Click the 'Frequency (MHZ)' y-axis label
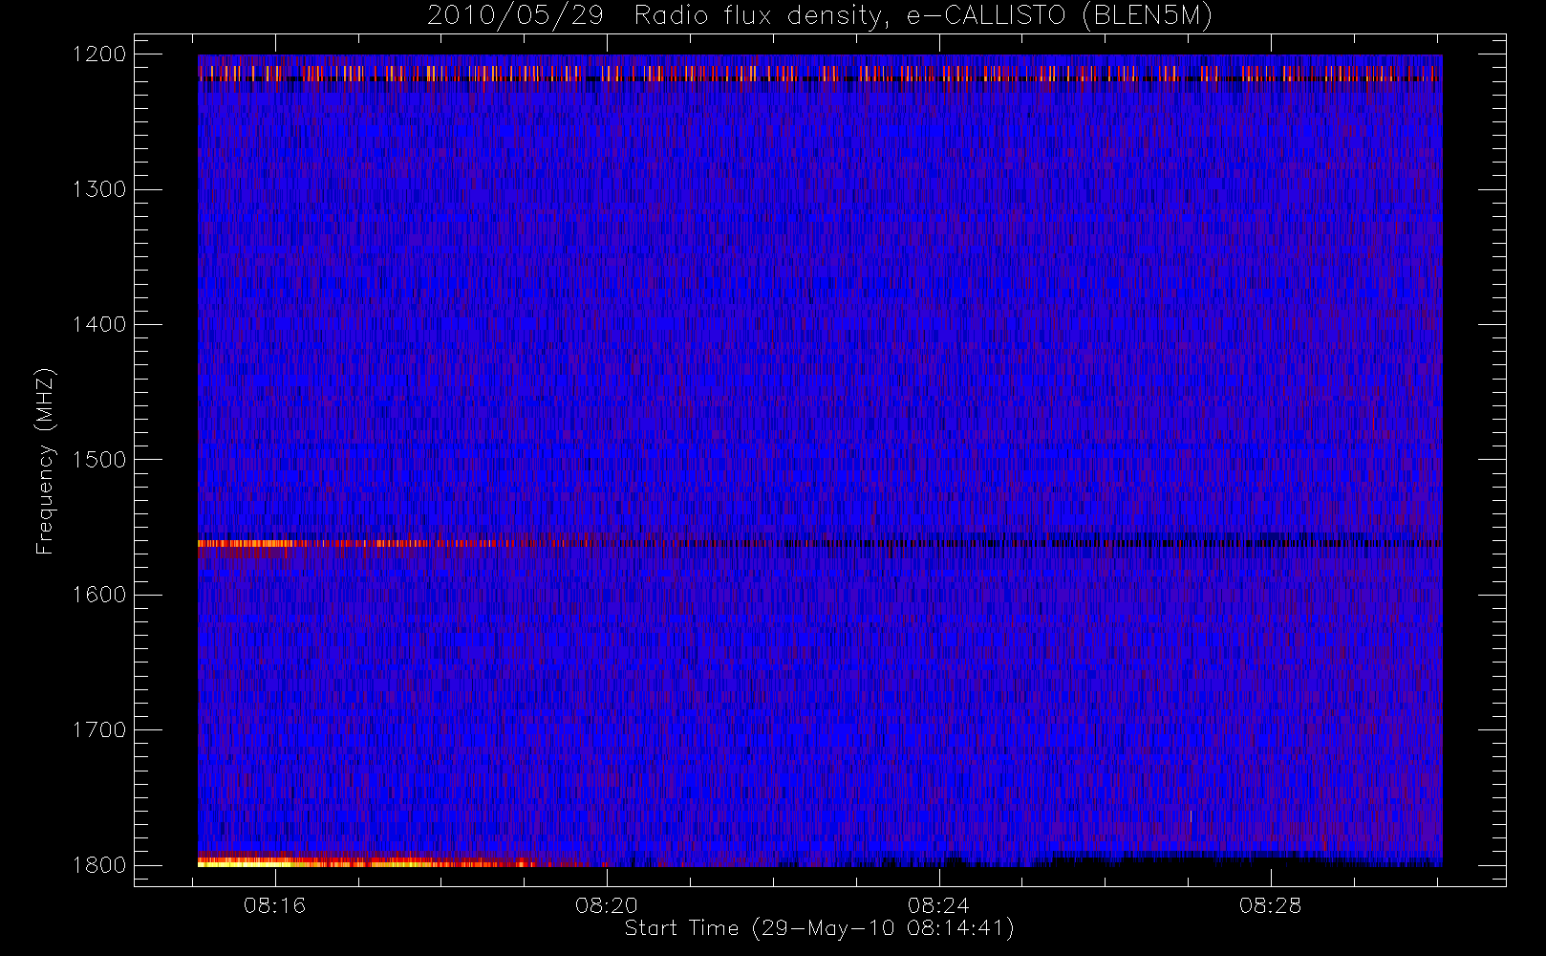This screenshot has height=956, width=1546. (44, 461)
